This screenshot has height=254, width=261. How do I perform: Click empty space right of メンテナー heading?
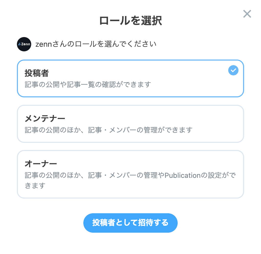point(154,119)
